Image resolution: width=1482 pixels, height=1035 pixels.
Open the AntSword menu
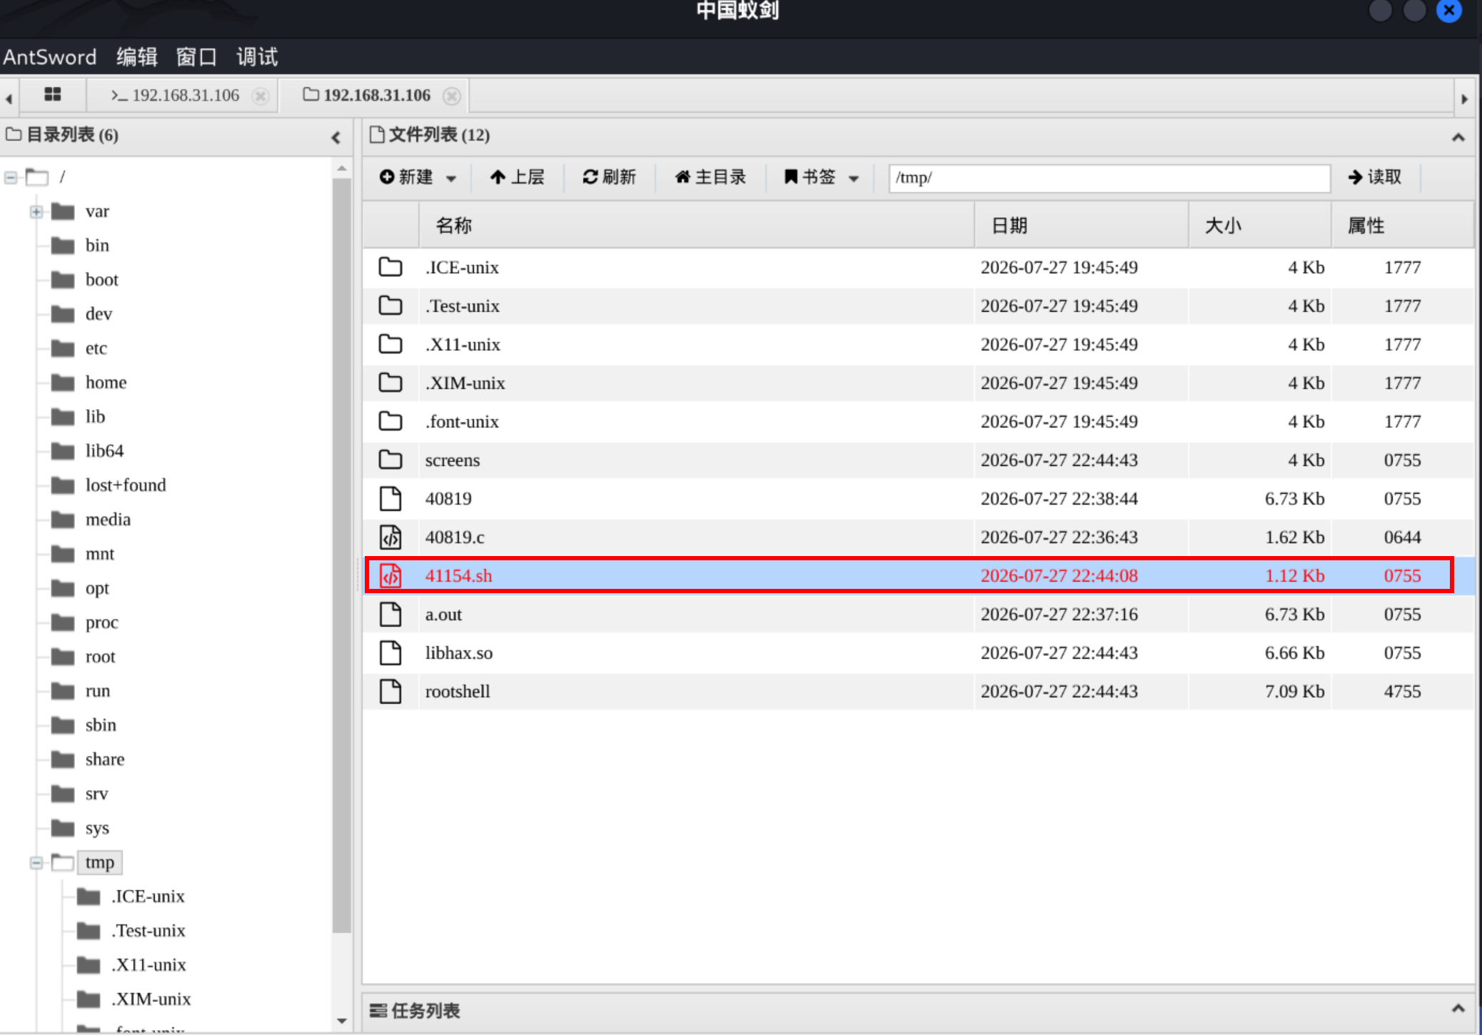[x=50, y=57]
